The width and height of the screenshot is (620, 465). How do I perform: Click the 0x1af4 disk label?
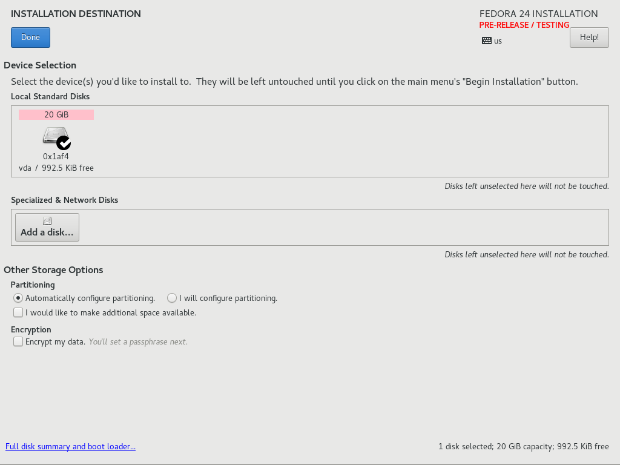pos(56,157)
